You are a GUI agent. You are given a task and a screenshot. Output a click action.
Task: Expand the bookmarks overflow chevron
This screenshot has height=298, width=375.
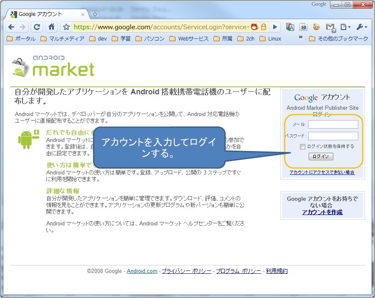coord(301,37)
